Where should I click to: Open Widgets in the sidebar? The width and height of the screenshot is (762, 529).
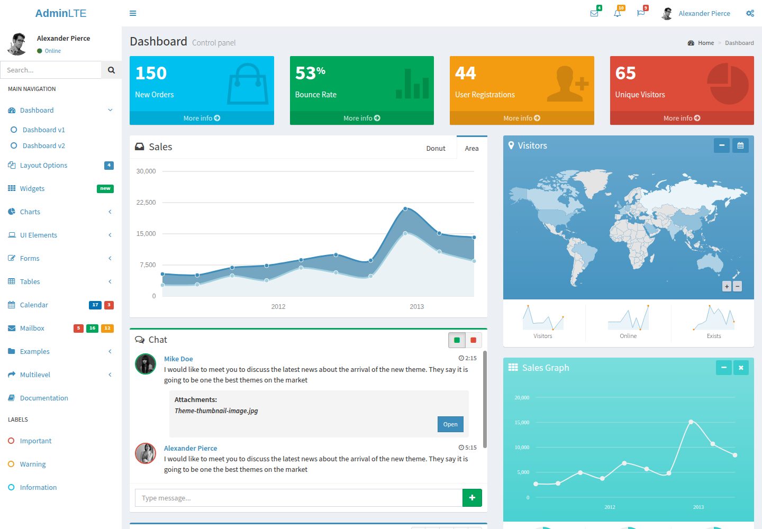tap(61, 188)
